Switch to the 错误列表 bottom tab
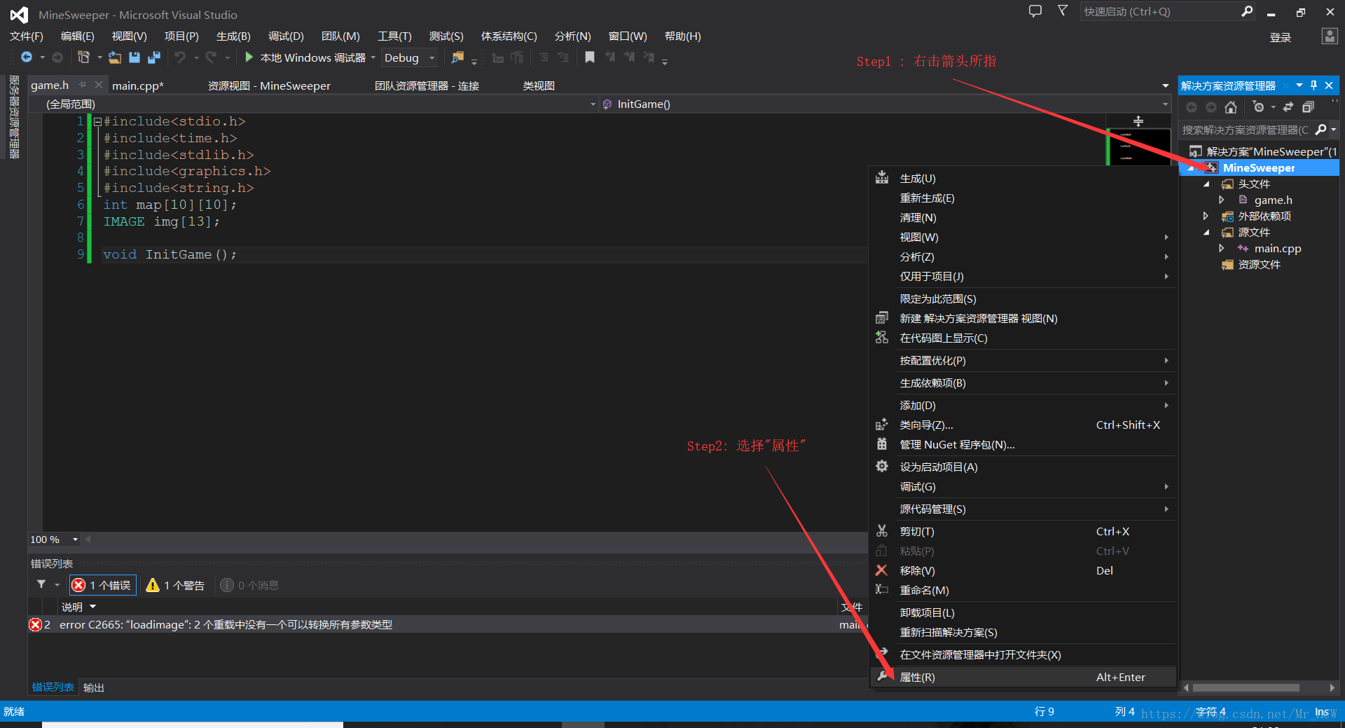The width and height of the screenshot is (1345, 728). point(53,687)
